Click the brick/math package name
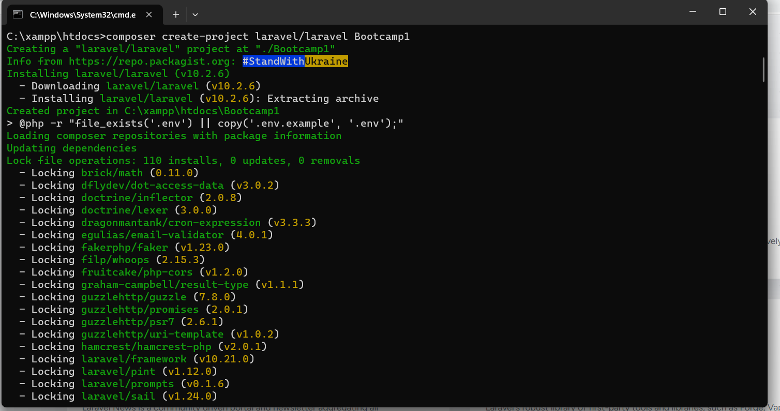 (112, 173)
